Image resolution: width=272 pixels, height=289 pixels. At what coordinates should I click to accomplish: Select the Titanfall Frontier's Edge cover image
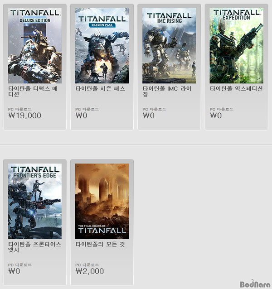tap(34, 201)
